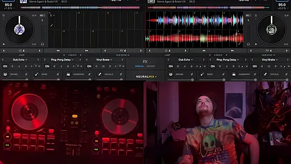Toggle deck 2 Ping-Pong Delay ON button
This screenshot has width=291, height=164.
click(x=213, y=66)
